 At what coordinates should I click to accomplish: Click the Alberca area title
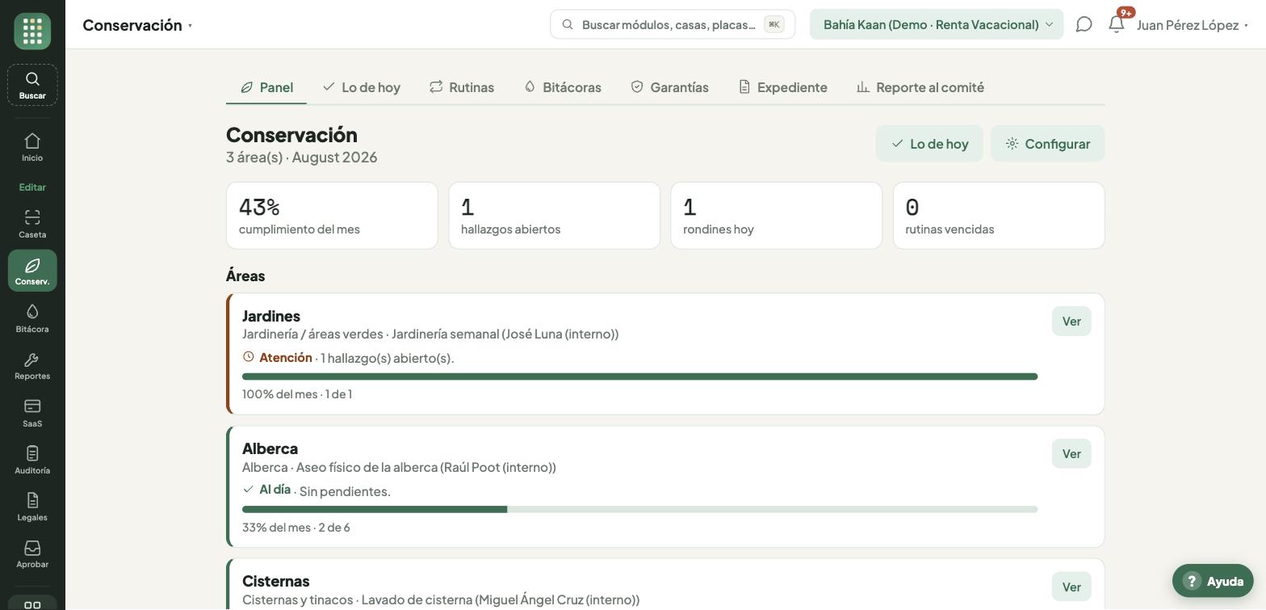[270, 448]
